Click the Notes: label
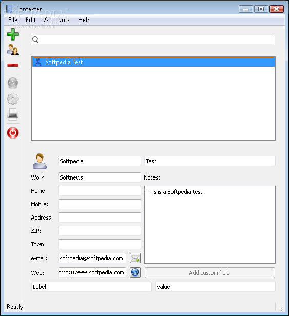The height and width of the screenshot is (316, 289). (152, 177)
